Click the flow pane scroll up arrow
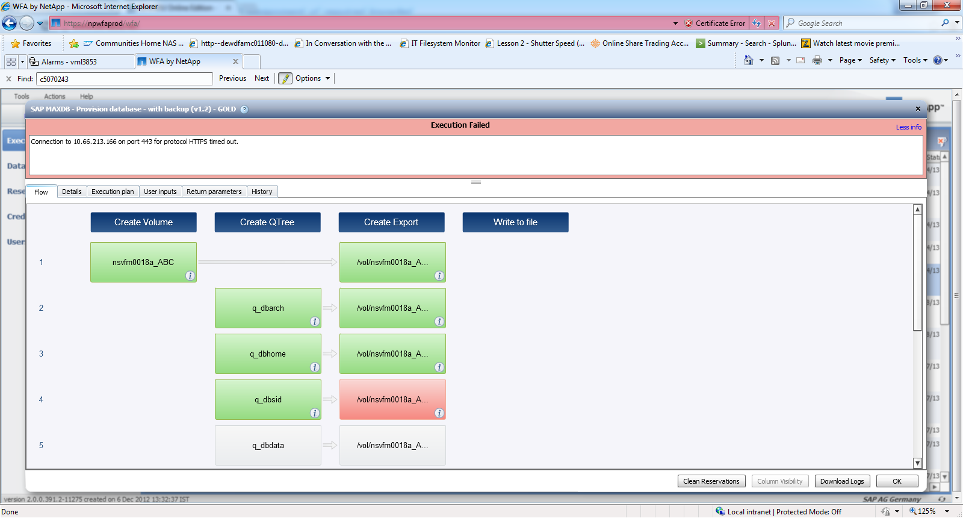Viewport: 963px width, 518px height. [x=918, y=209]
